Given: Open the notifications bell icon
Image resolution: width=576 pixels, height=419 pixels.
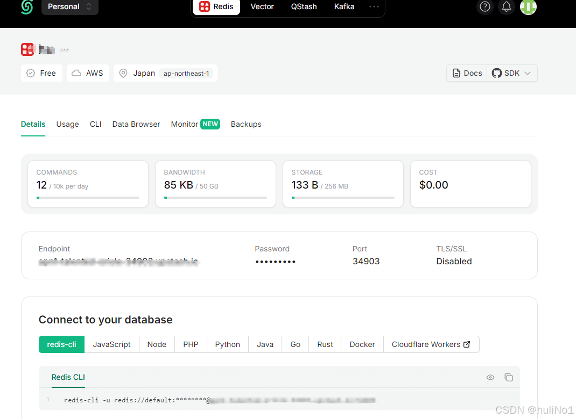Looking at the screenshot, I should coord(506,6).
